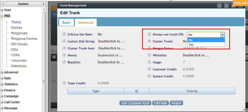Choose Yes in the trunk CID list
Screen dimensions: 248x112
(x=191, y=45)
